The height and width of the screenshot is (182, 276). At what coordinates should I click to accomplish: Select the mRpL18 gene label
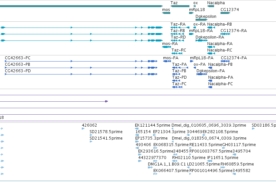pos(197,10)
